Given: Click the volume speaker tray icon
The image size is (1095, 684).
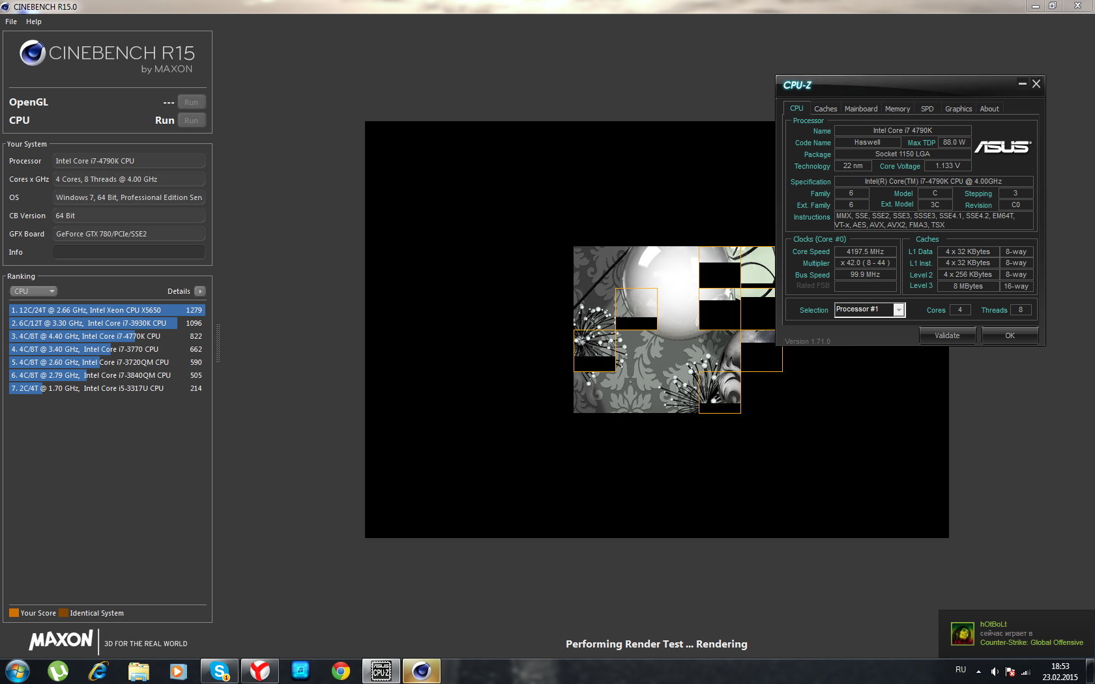Looking at the screenshot, I should click(x=994, y=671).
